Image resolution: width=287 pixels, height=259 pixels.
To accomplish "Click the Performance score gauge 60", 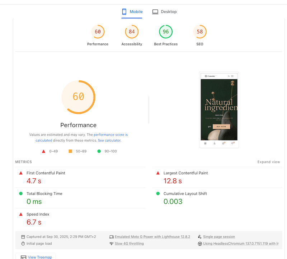I will [x=98, y=32].
